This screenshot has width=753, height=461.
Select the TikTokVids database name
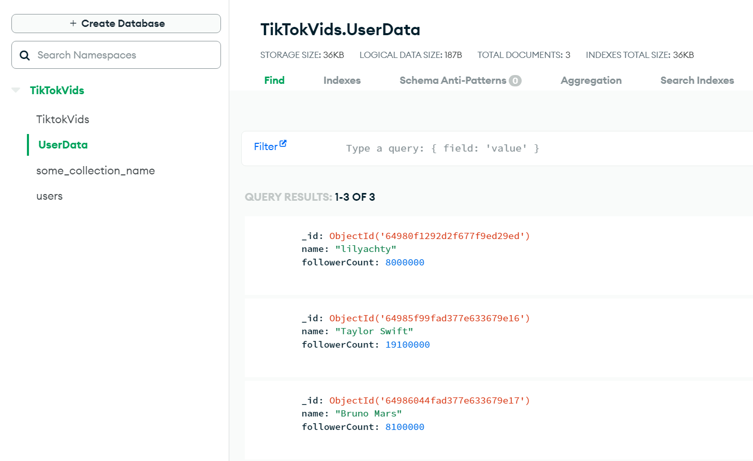tap(57, 90)
